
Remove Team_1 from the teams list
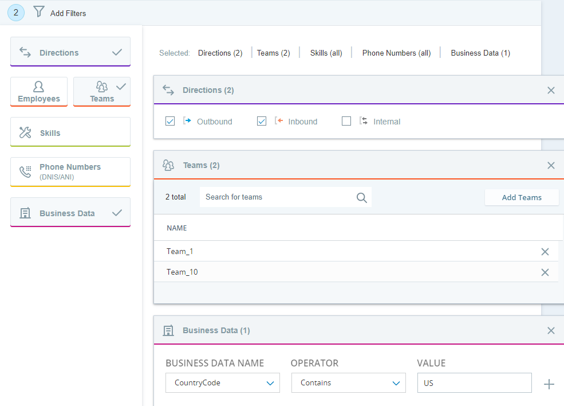coord(545,251)
